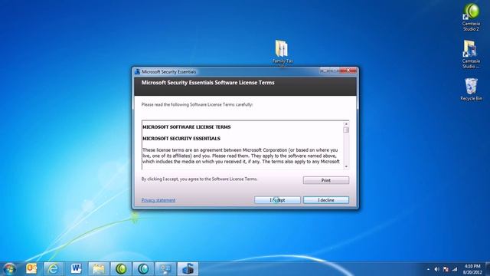The image size is (490, 276).
Task: Open Microsoft Word from the taskbar
Action: coord(76,269)
